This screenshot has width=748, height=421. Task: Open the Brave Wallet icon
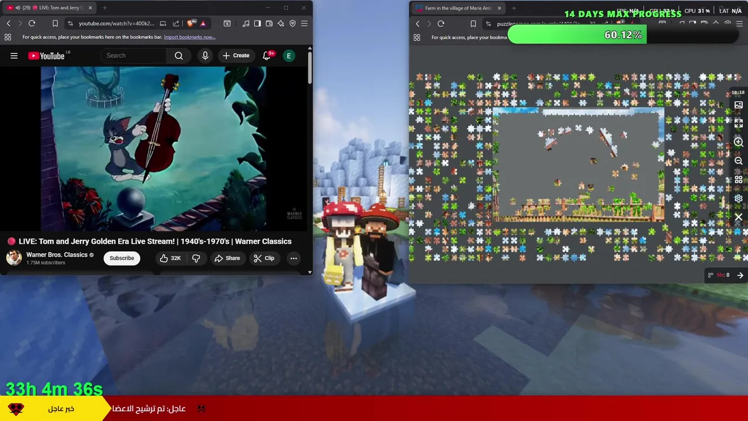(269, 23)
